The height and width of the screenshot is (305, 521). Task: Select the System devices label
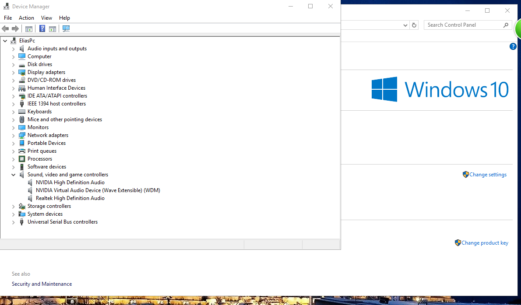click(x=45, y=214)
